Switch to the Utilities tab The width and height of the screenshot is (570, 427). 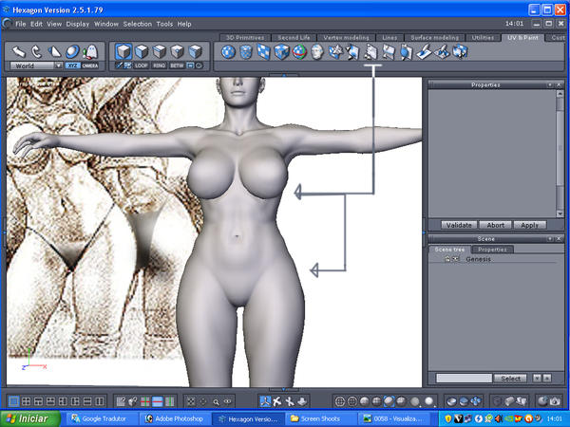483,37
